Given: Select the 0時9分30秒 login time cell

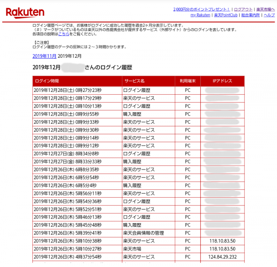Looking at the screenshot, I should pyautogui.click(x=77, y=130).
